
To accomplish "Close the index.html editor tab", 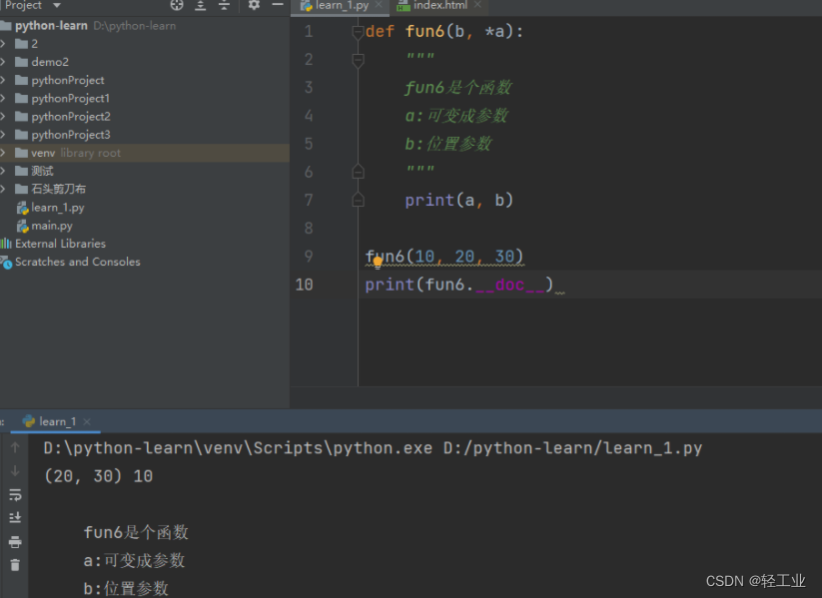I will tap(477, 5).
